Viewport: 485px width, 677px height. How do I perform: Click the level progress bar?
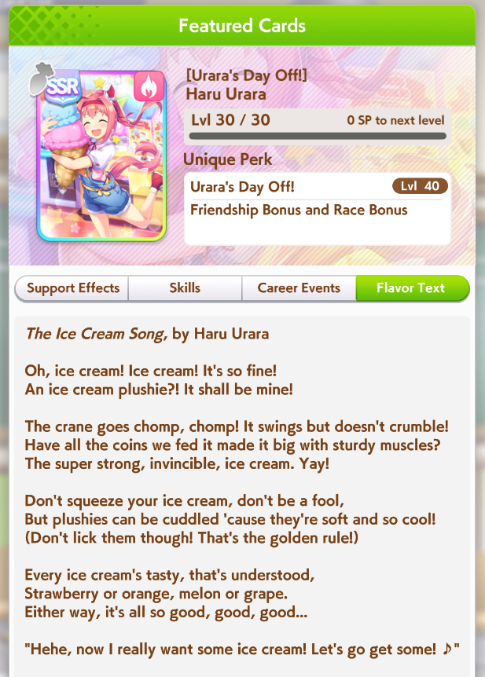(318, 136)
